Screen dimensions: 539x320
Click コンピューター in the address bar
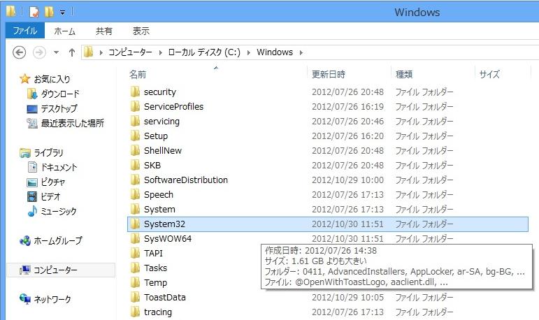click(130, 52)
